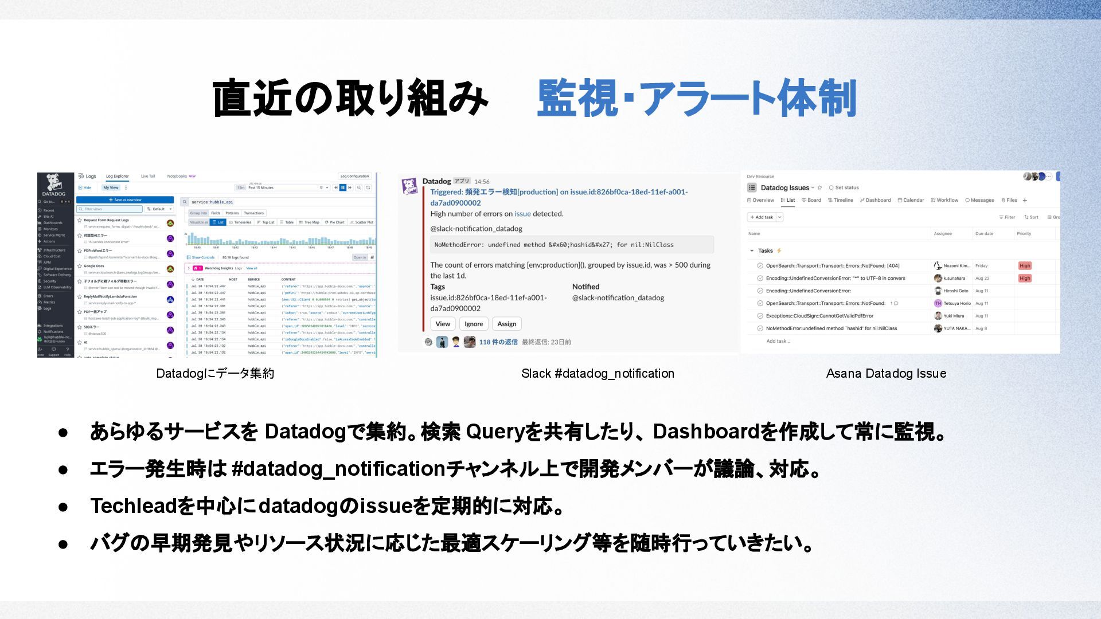
Task: Select the Log Explorer tab
Action: coord(118,176)
